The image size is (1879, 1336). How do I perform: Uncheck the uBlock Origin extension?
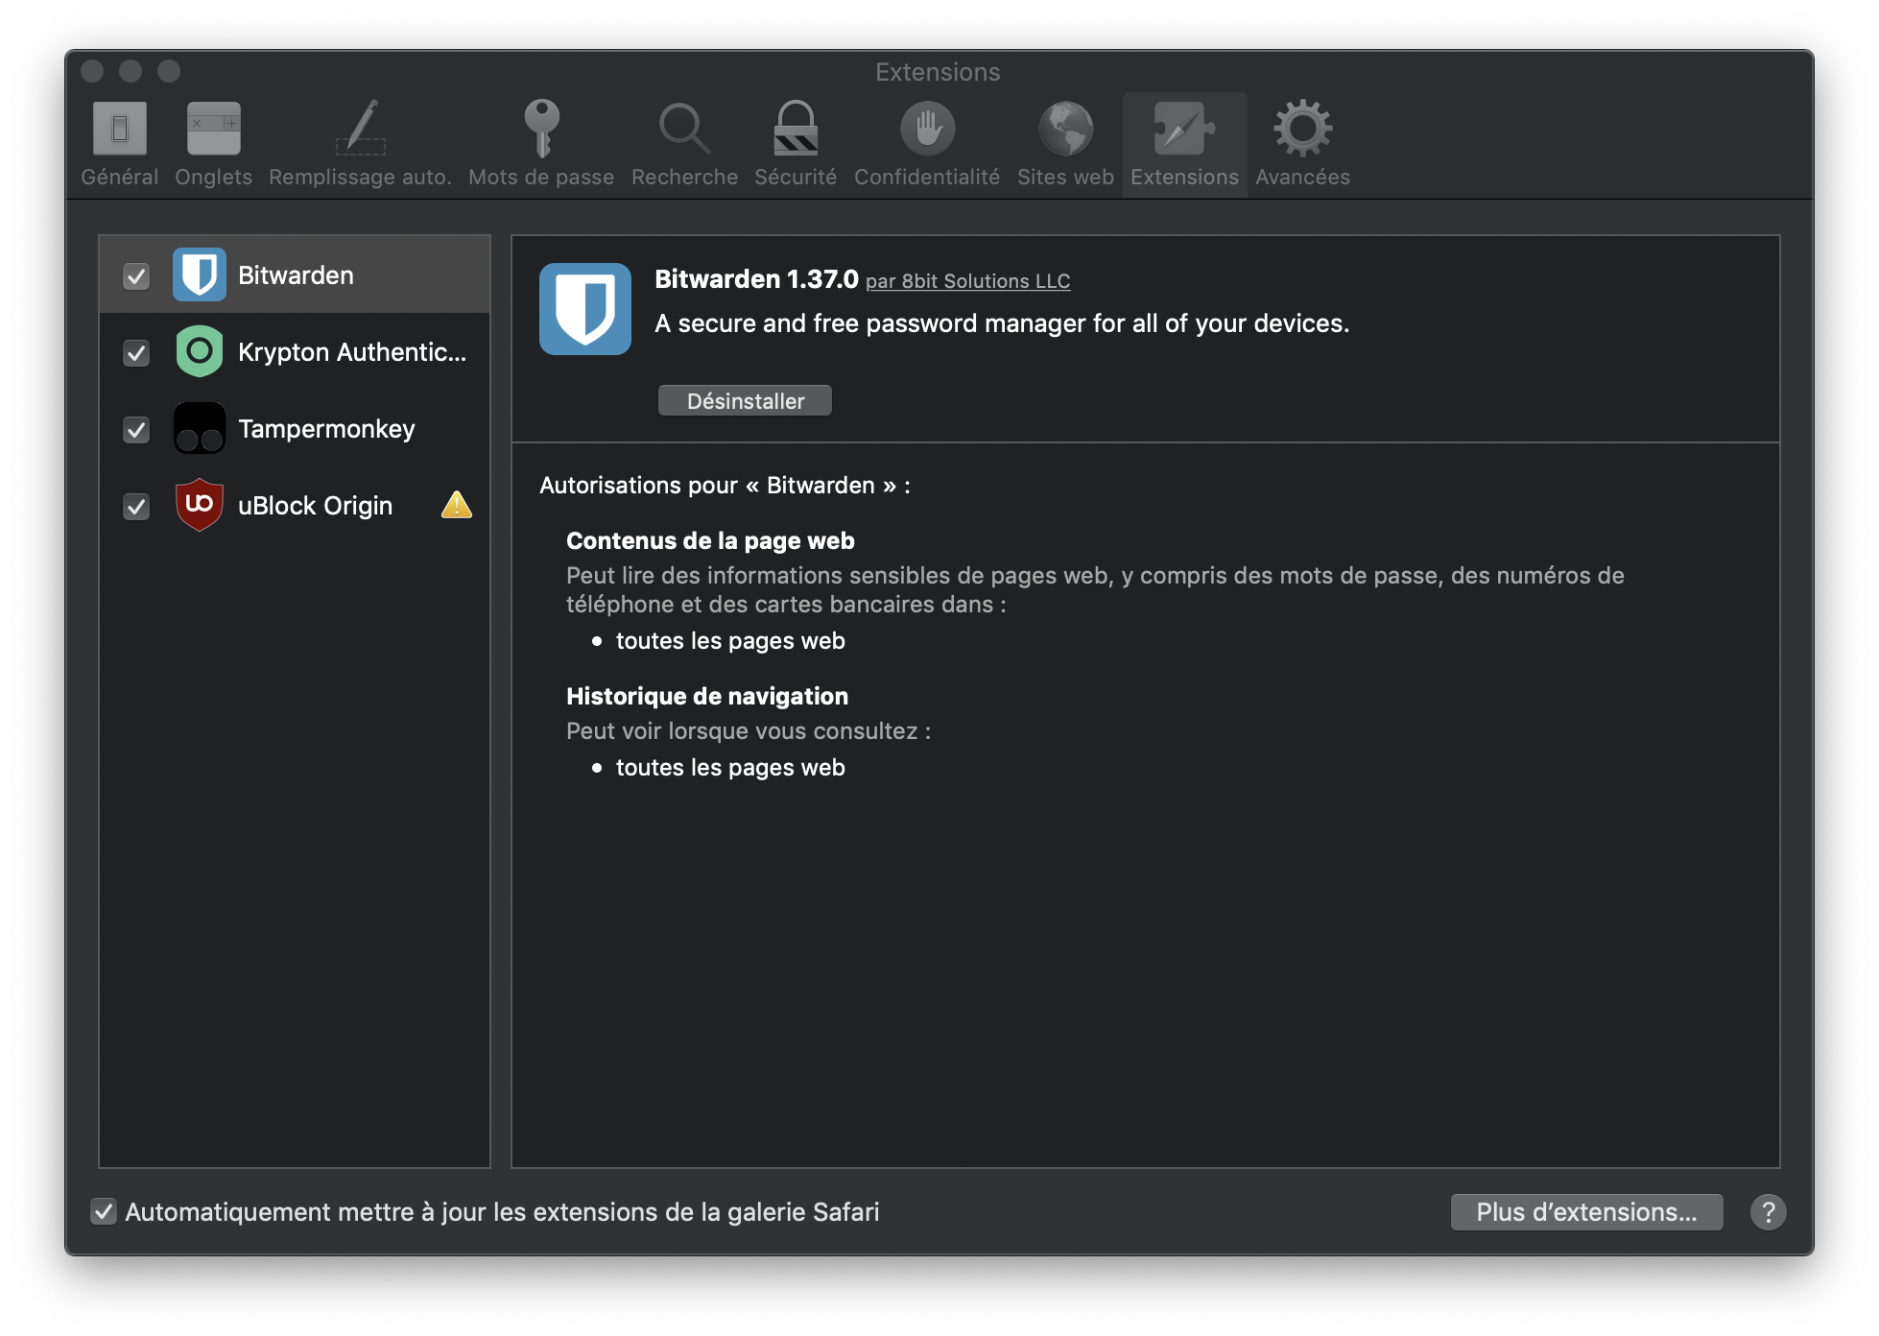pyautogui.click(x=135, y=506)
